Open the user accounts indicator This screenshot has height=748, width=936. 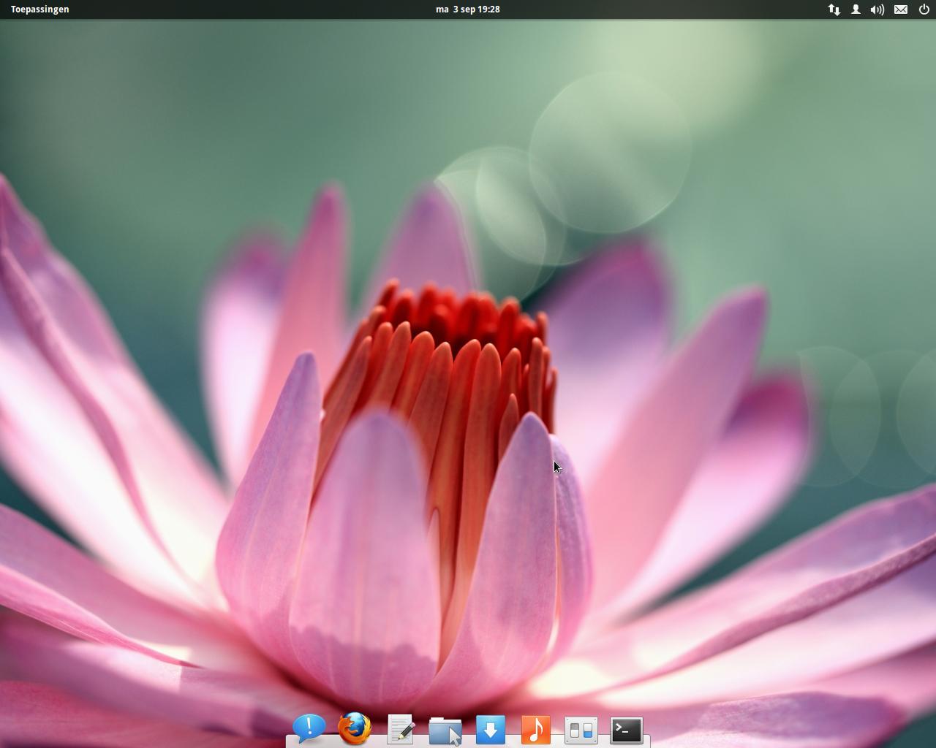856,9
